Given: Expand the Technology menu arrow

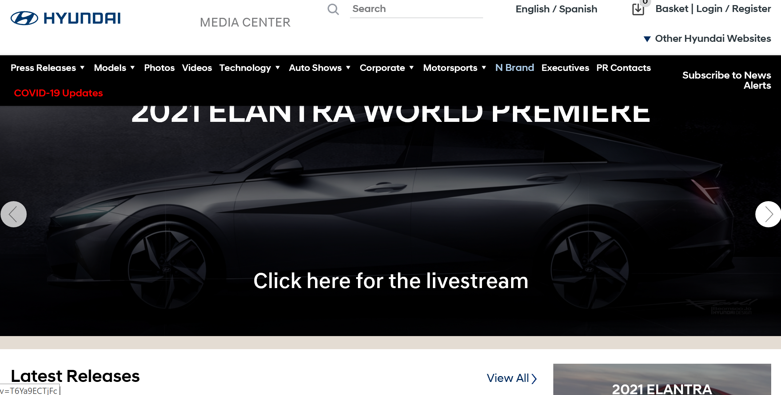Looking at the screenshot, I should point(278,68).
